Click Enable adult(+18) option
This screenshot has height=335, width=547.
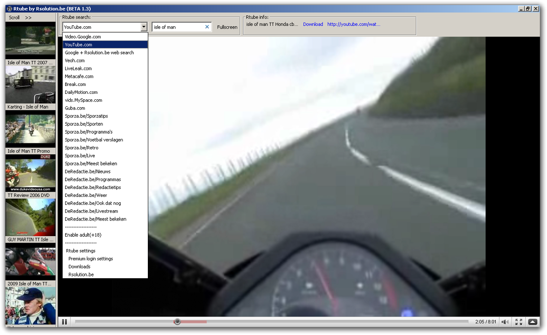point(105,235)
